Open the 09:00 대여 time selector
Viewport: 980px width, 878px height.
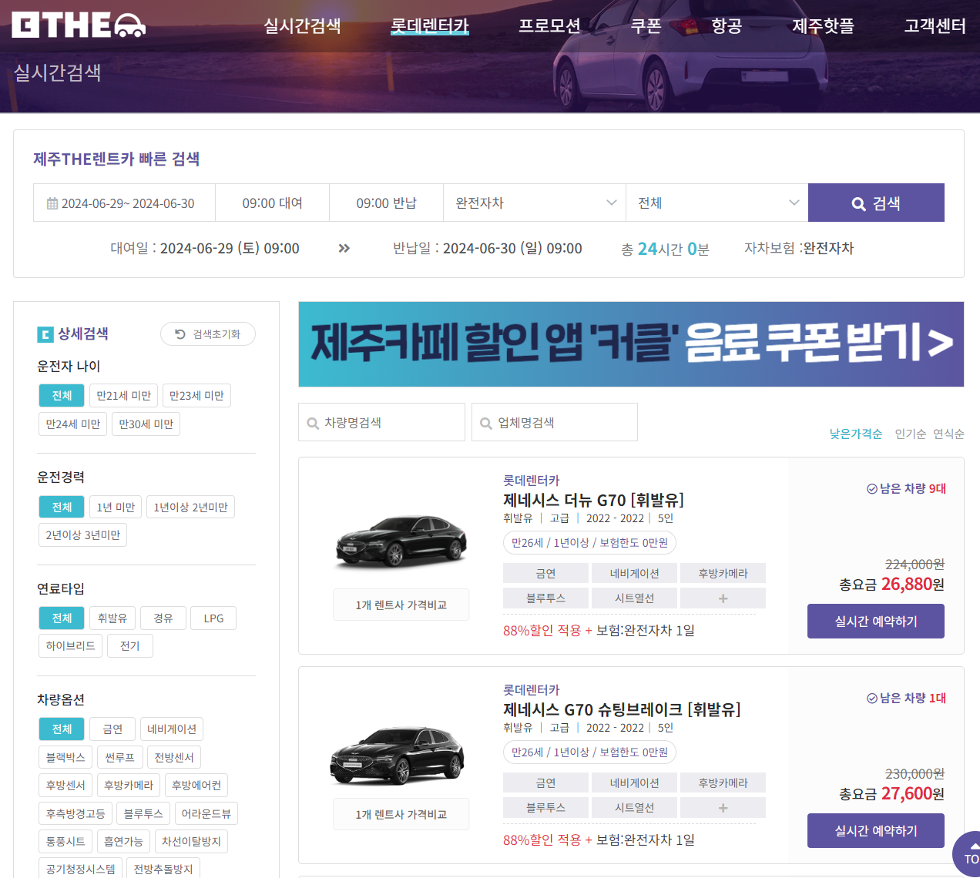272,203
